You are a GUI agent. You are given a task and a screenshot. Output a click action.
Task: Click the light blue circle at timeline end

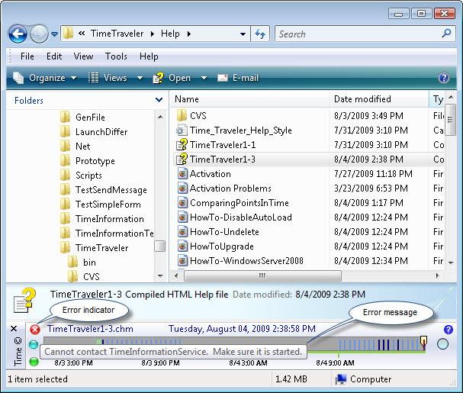442,344
